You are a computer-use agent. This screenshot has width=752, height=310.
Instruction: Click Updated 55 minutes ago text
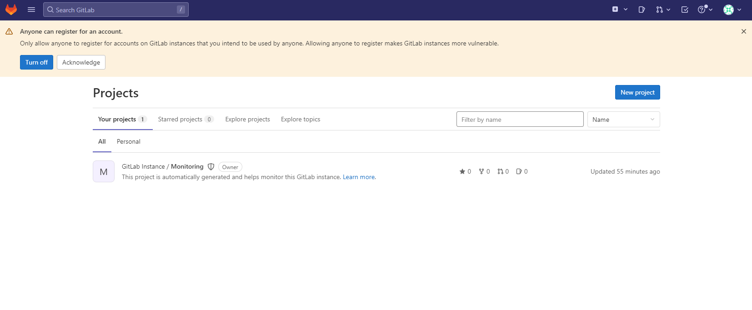pyautogui.click(x=625, y=171)
